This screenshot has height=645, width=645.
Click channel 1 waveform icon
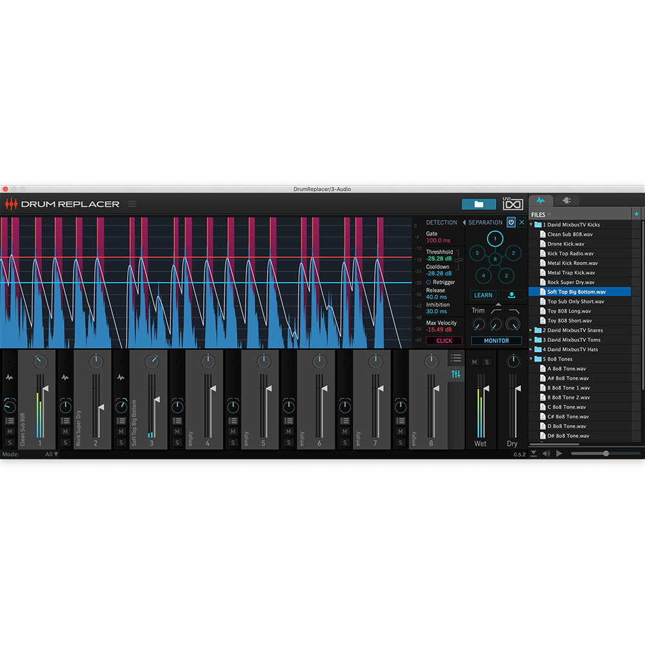(10, 377)
